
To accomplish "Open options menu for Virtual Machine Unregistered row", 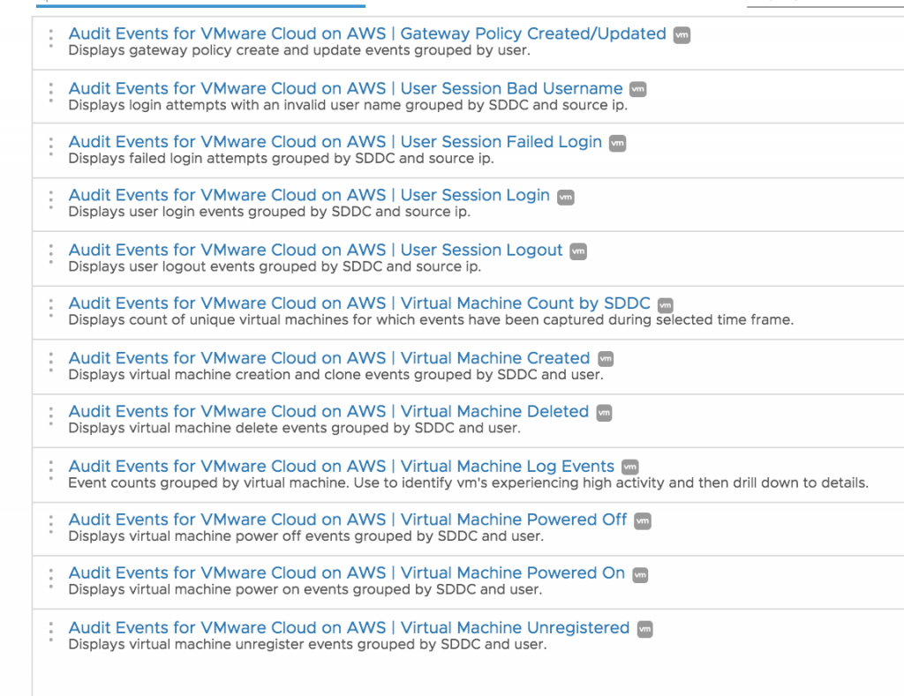I will pos(50,632).
